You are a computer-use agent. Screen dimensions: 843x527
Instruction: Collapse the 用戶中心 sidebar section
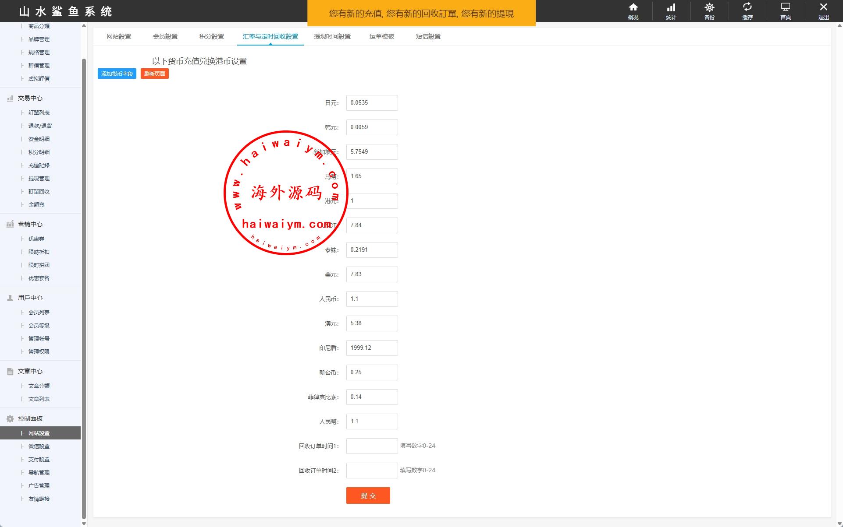coord(30,298)
